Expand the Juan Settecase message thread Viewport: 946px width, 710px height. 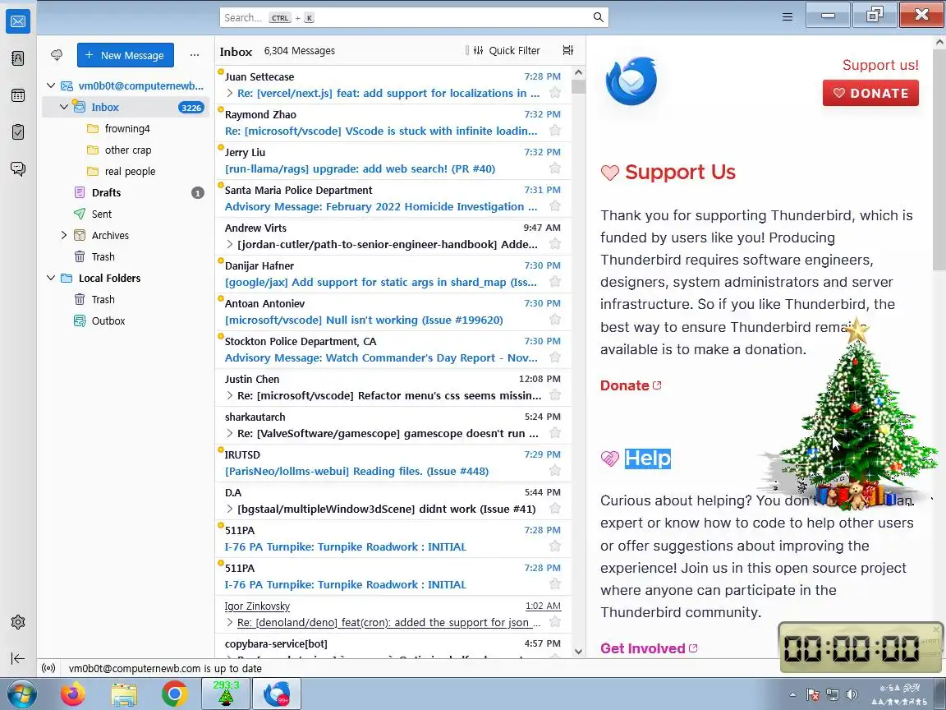(x=230, y=93)
